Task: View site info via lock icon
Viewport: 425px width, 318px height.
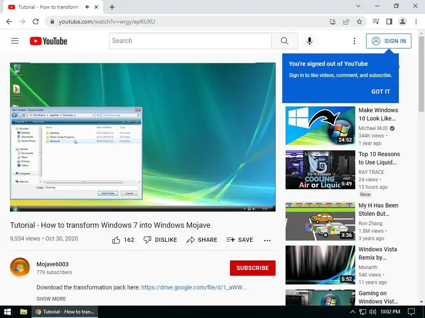Action: [x=52, y=22]
